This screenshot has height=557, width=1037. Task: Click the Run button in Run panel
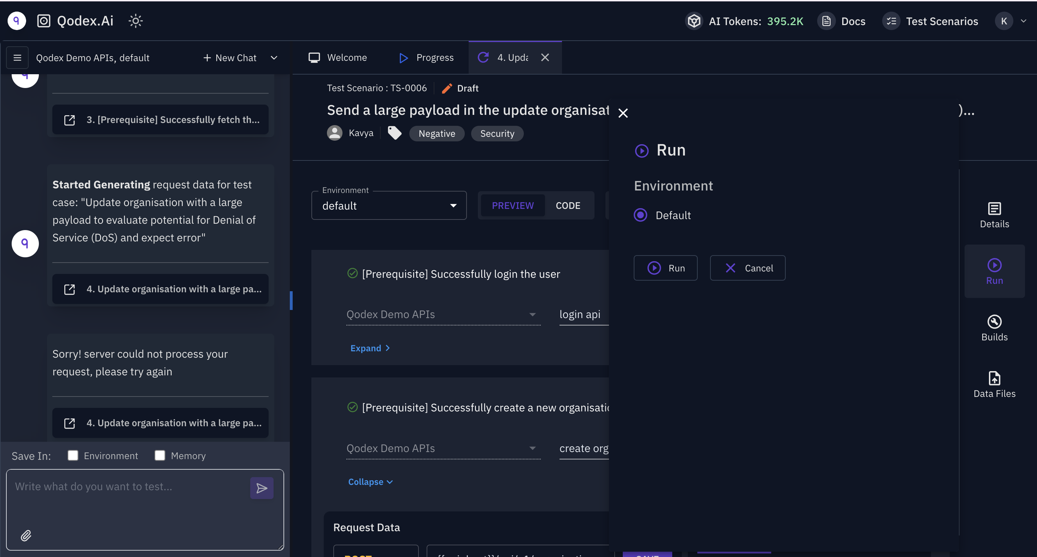point(666,268)
